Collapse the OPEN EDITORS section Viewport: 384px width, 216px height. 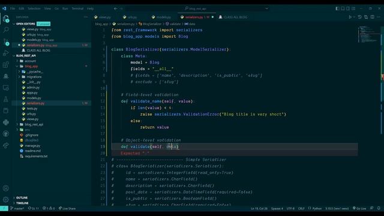tap(25, 24)
